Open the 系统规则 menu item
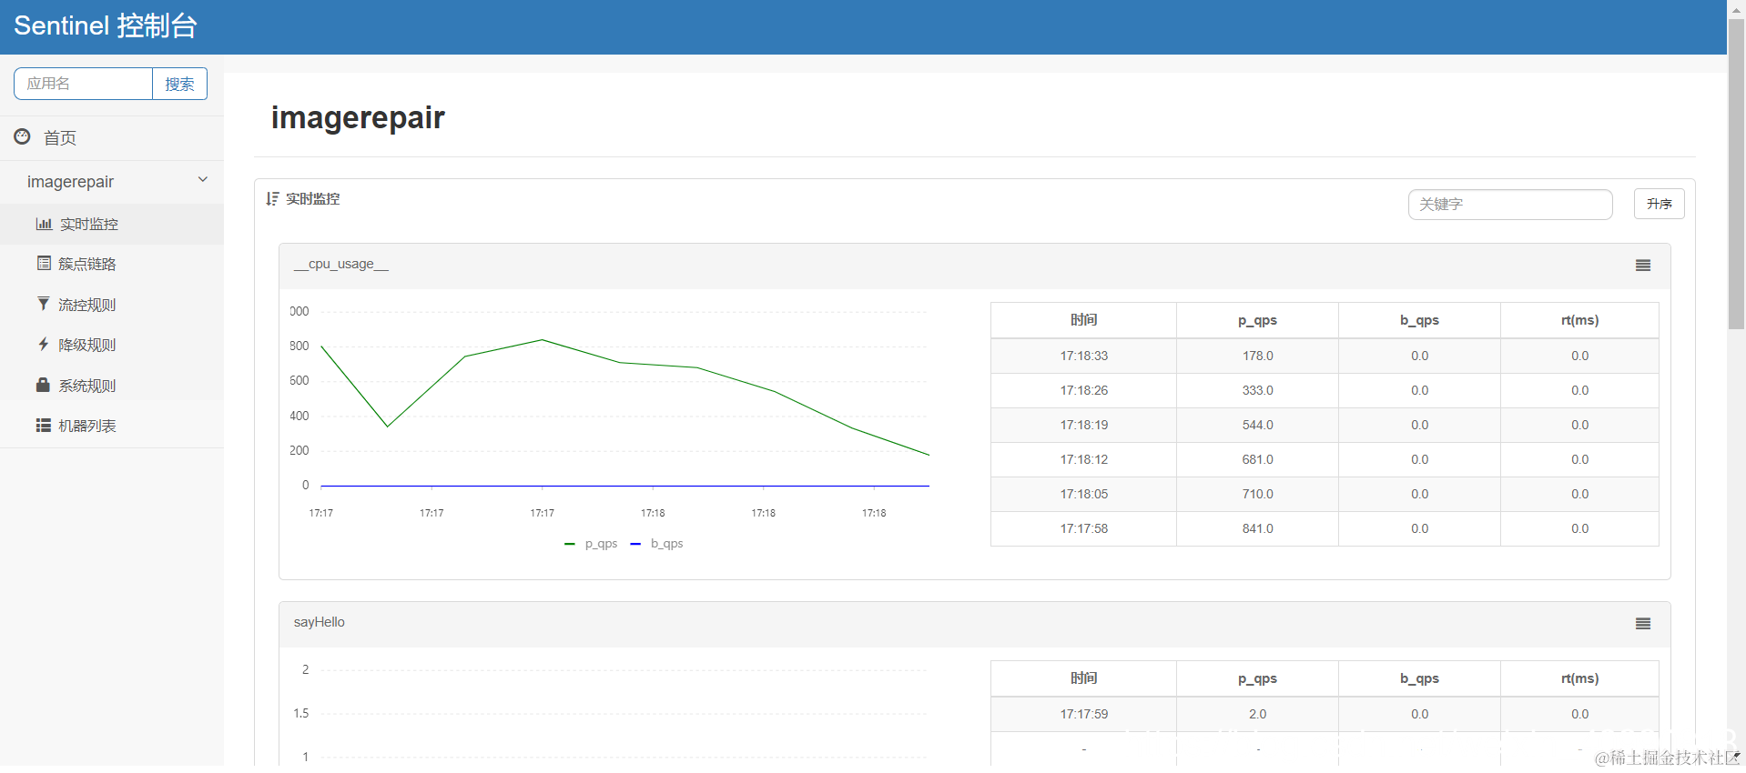 [112, 386]
